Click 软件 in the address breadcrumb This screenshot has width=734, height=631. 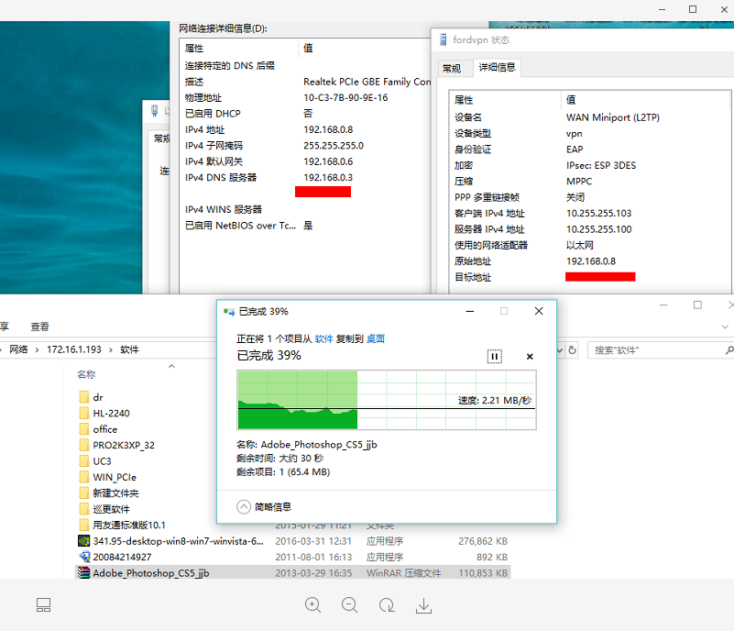point(130,349)
